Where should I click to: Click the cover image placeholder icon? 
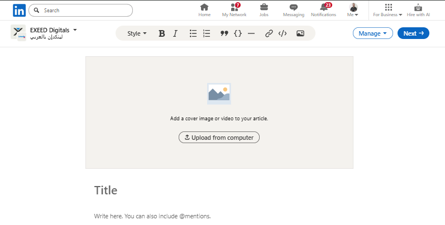219,94
